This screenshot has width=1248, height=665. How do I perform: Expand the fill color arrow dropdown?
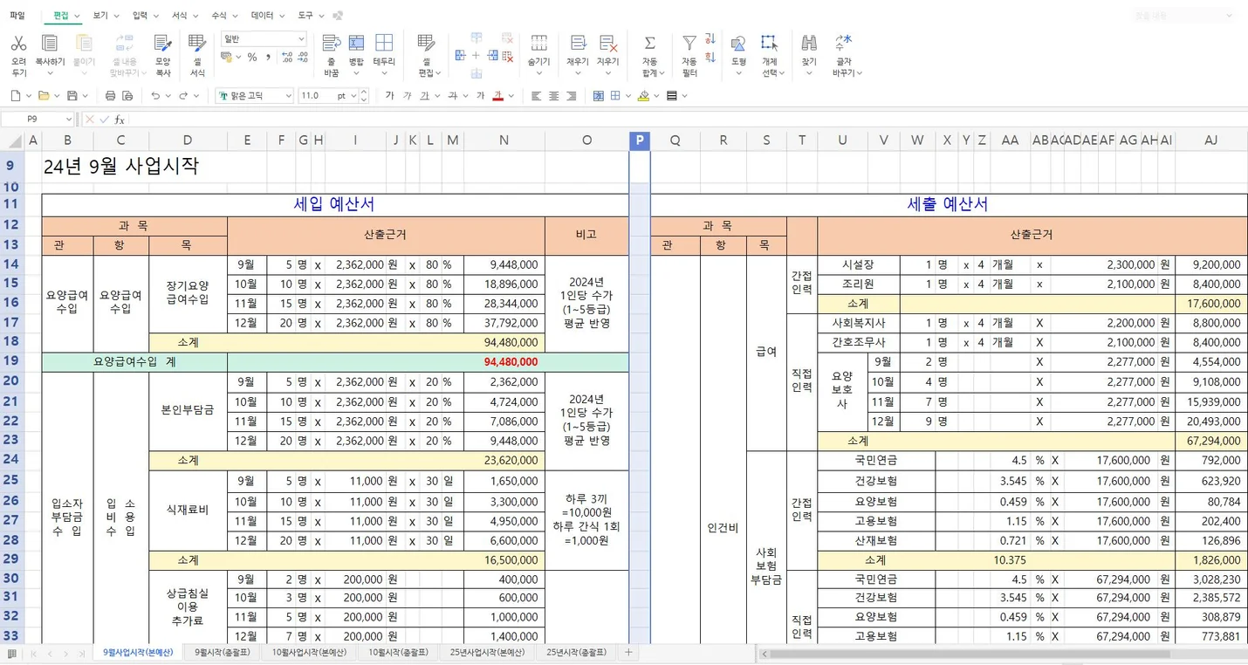click(x=656, y=96)
